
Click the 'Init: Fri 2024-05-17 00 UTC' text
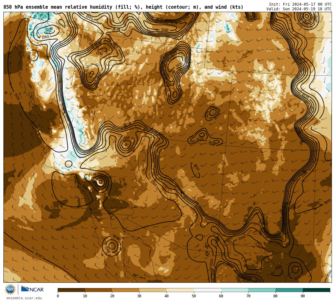click(300, 4)
